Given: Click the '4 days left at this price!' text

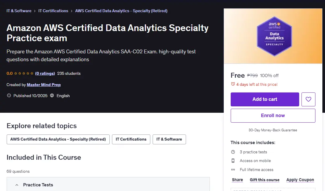Looking at the screenshot, I should [x=257, y=84].
